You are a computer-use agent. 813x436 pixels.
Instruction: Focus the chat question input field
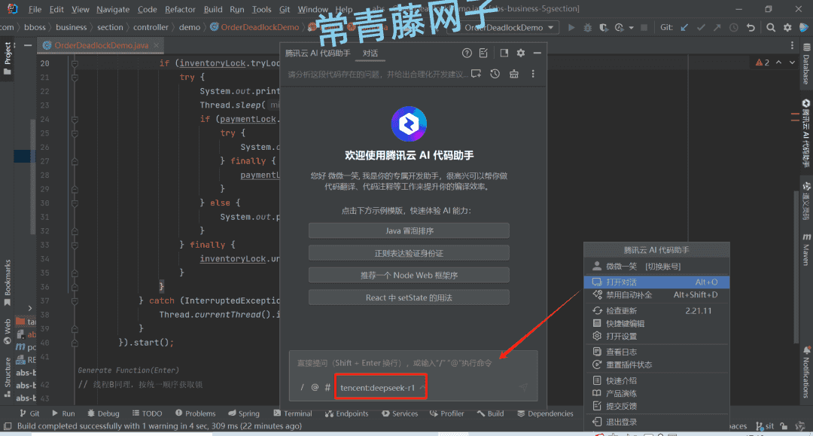point(413,363)
